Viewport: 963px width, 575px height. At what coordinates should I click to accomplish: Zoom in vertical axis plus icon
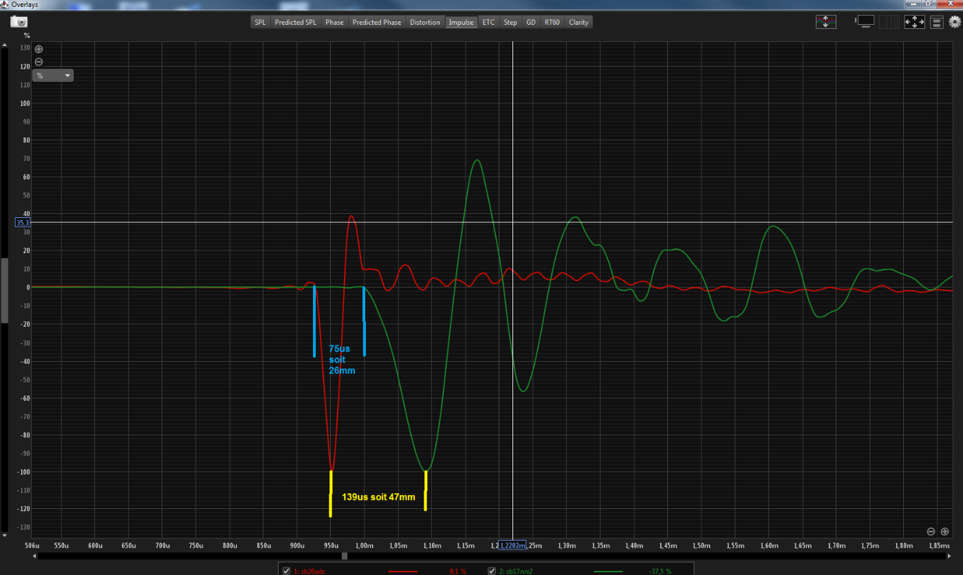point(39,50)
